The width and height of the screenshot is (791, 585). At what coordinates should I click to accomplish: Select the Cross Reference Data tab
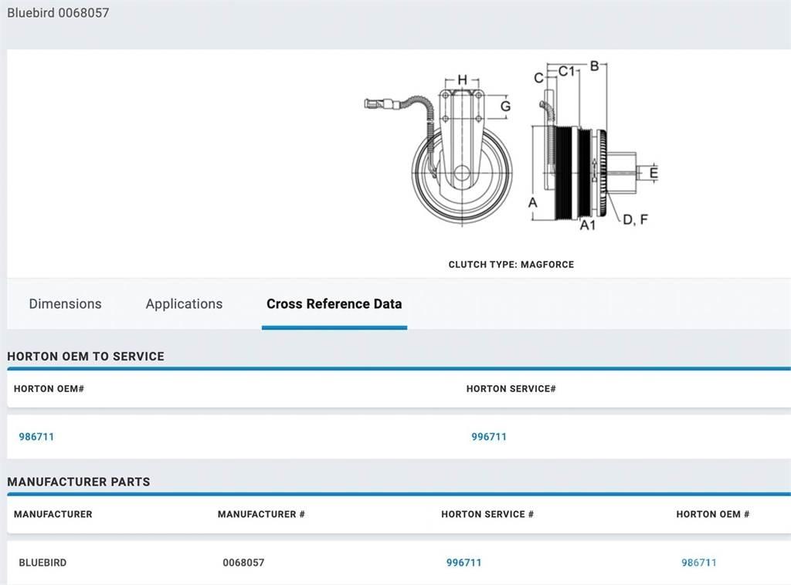coord(334,304)
